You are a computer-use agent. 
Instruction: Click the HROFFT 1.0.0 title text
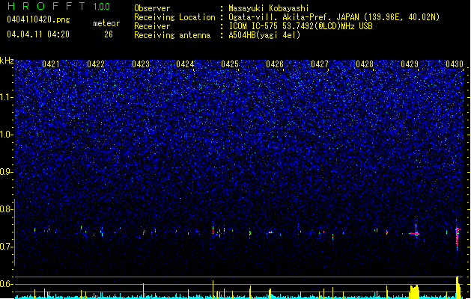click(59, 6)
